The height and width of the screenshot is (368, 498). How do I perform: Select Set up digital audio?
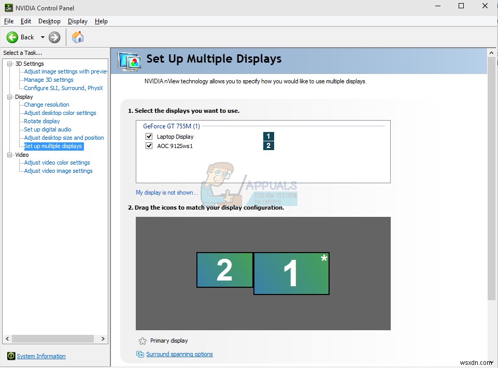[48, 129]
